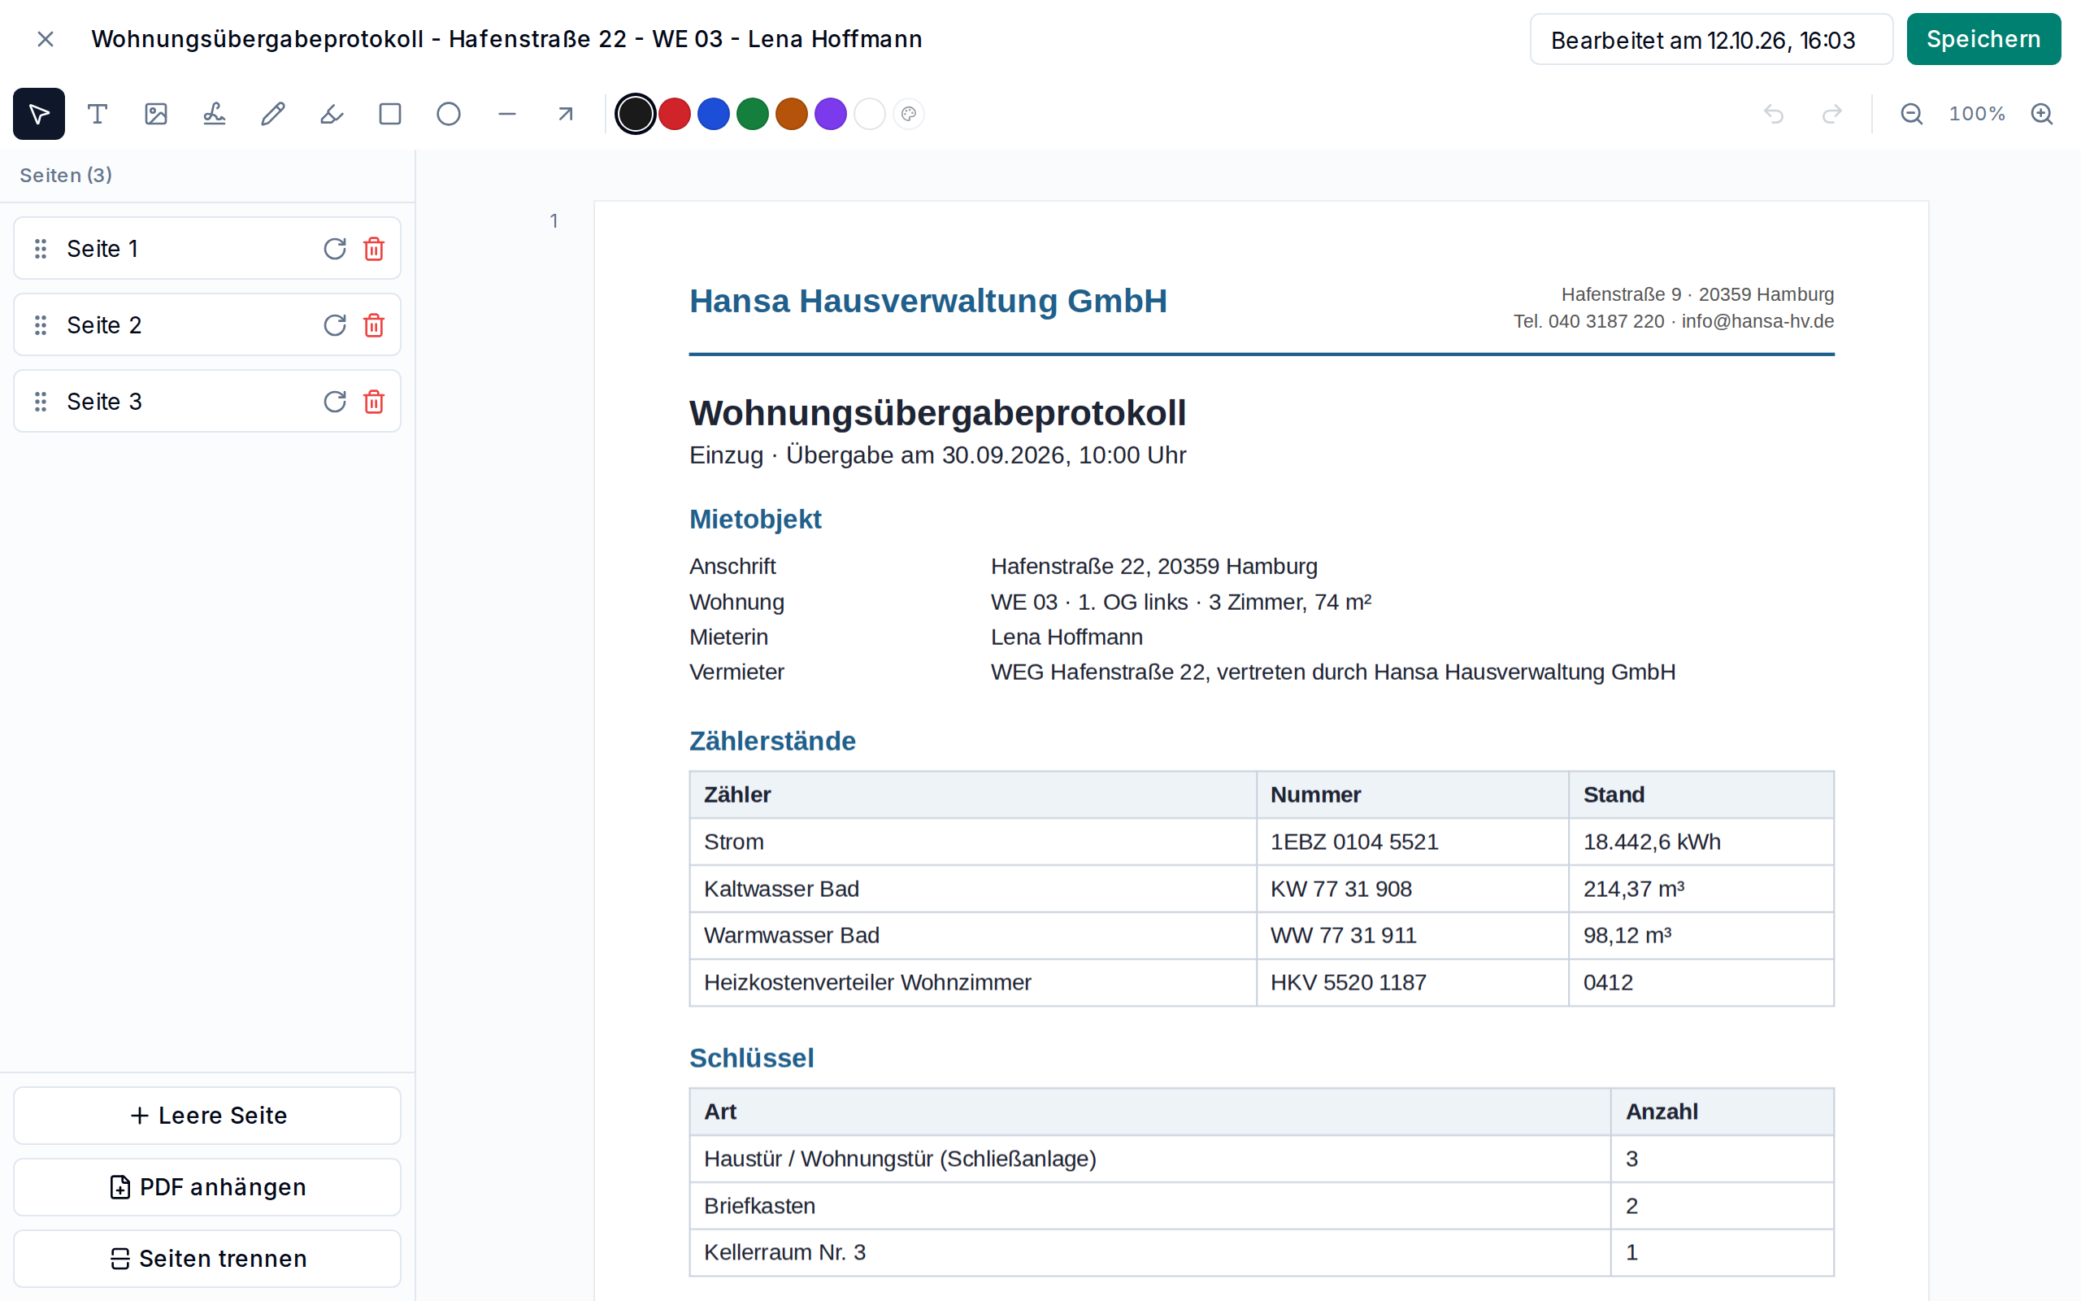Split pages using Seiten trennen
This screenshot has height=1301, width=2081.
point(207,1258)
